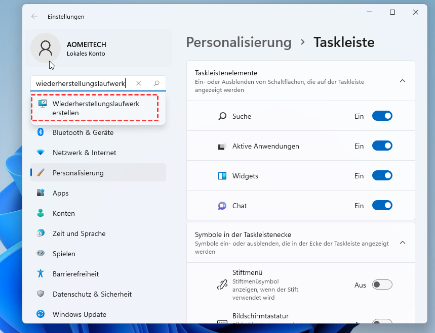Select Wiederherstellungslaufwerk erstellen search result
435x333 pixels.
tap(95, 108)
